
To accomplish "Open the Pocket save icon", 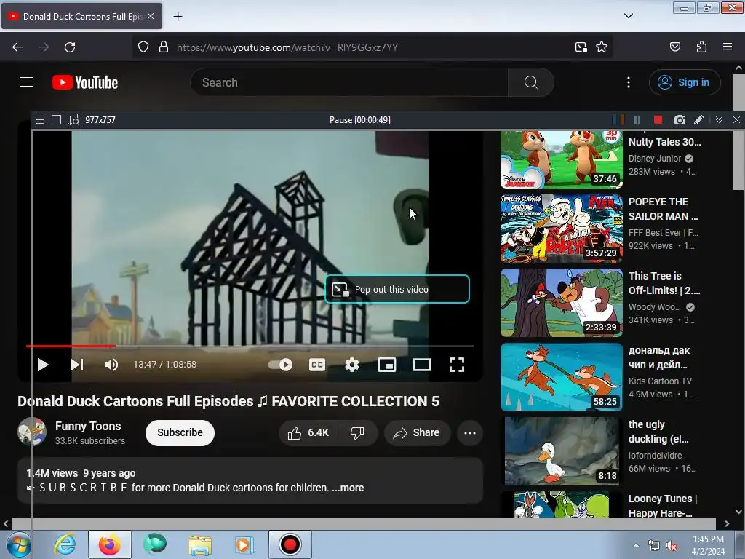I will tap(675, 47).
